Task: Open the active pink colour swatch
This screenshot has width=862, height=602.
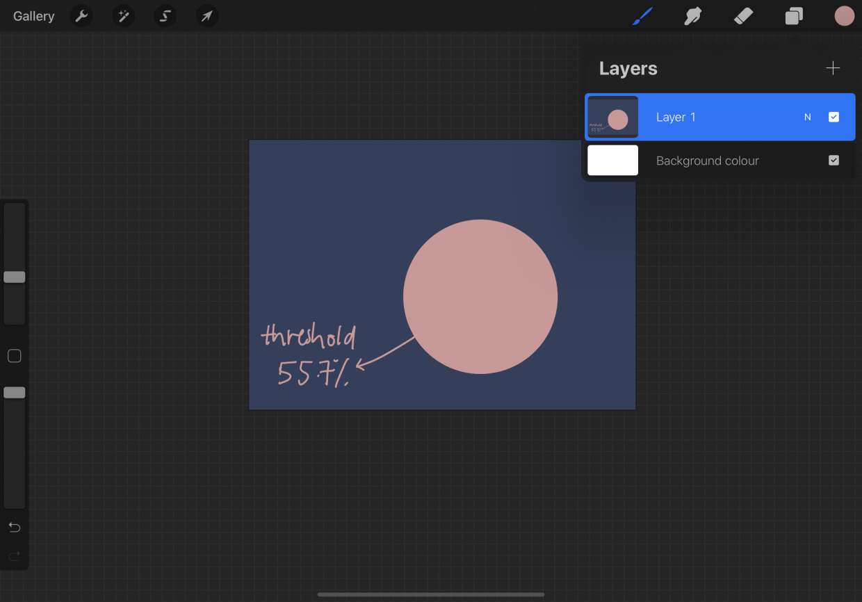Action: (x=844, y=16)
